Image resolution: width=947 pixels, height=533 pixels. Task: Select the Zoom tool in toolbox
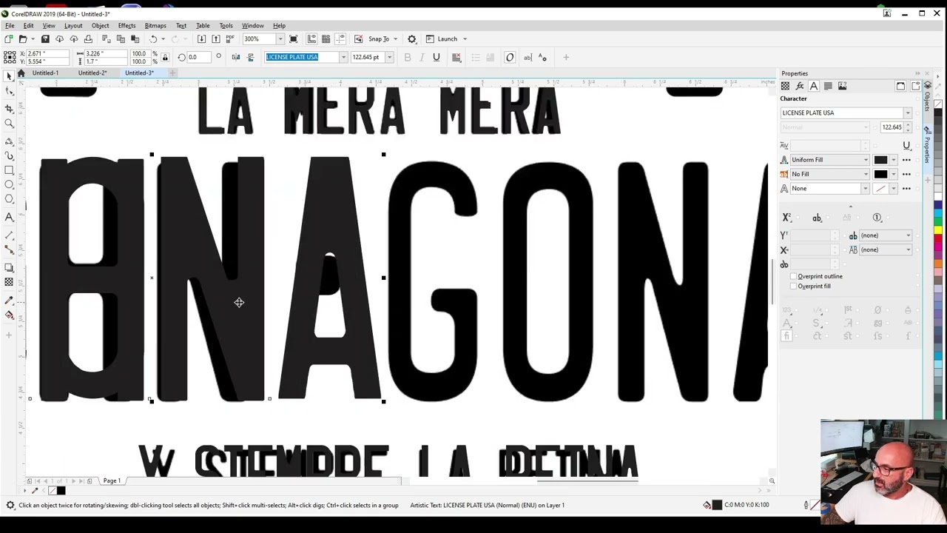[x=9, y=124]
